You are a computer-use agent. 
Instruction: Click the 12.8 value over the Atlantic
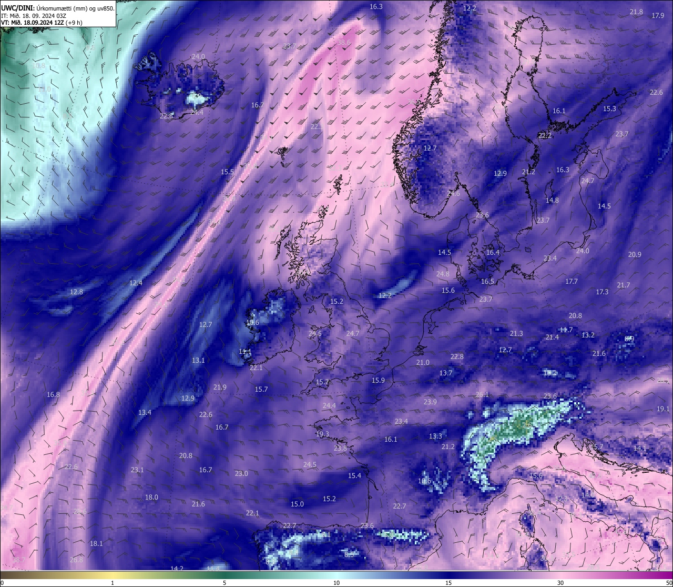tap(76, 292)
